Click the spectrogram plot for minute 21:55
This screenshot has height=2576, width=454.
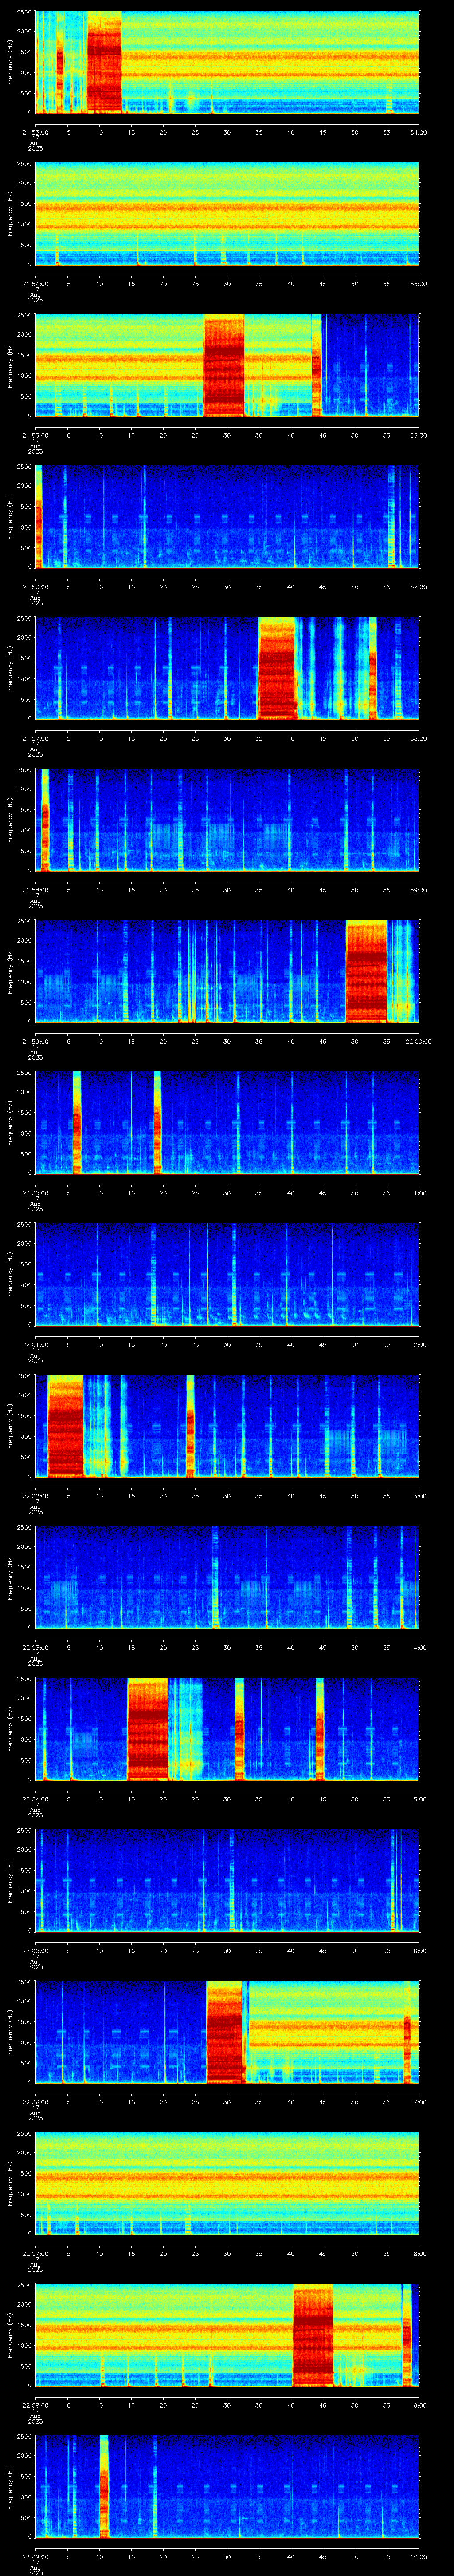tap(227, 365)
